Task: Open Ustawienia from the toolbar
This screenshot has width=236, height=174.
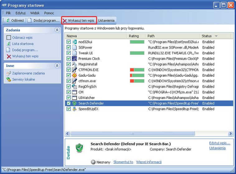Action: [x=106, y=20]
